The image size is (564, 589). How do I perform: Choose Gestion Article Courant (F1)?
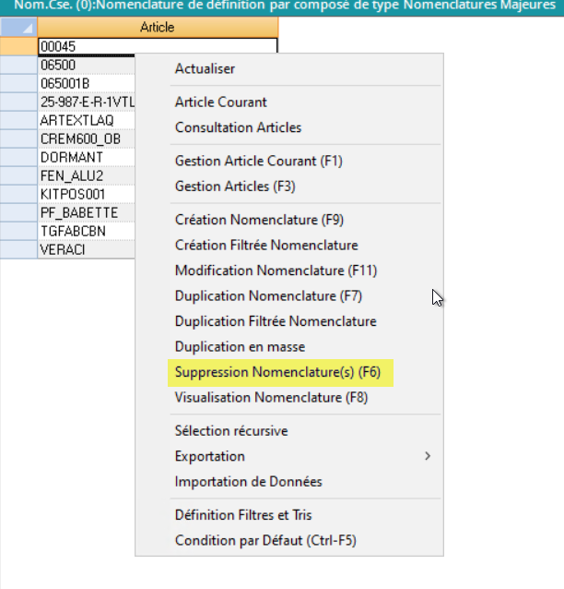tap(258, 161)
